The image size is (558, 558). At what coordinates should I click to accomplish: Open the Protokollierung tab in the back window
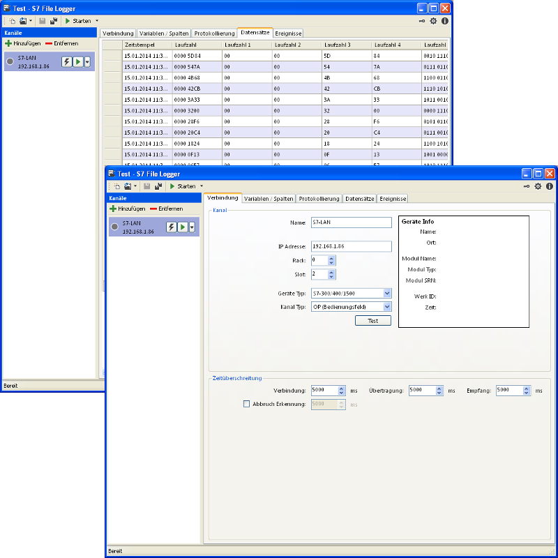point(214,33)
